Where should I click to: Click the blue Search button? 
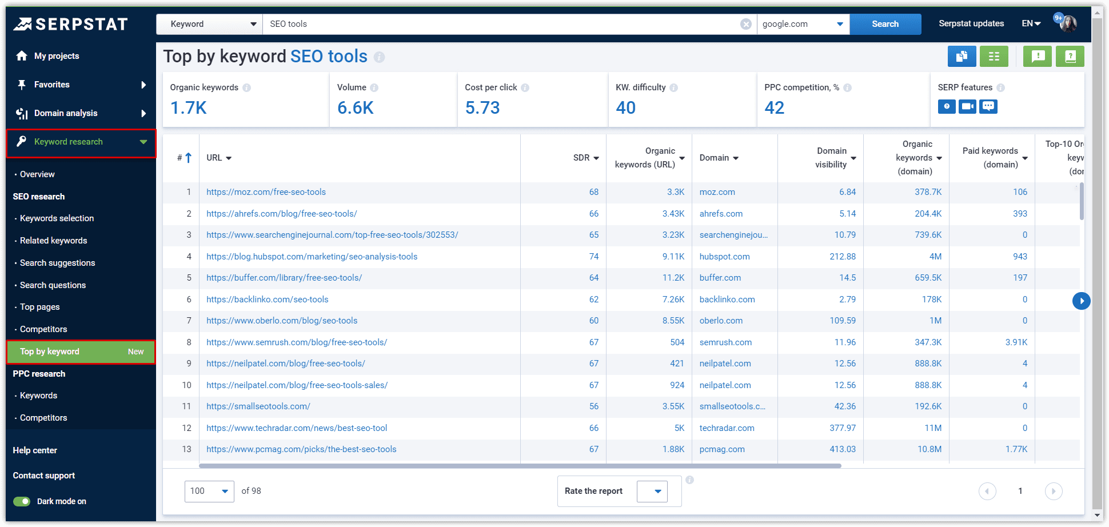(885, 24)
